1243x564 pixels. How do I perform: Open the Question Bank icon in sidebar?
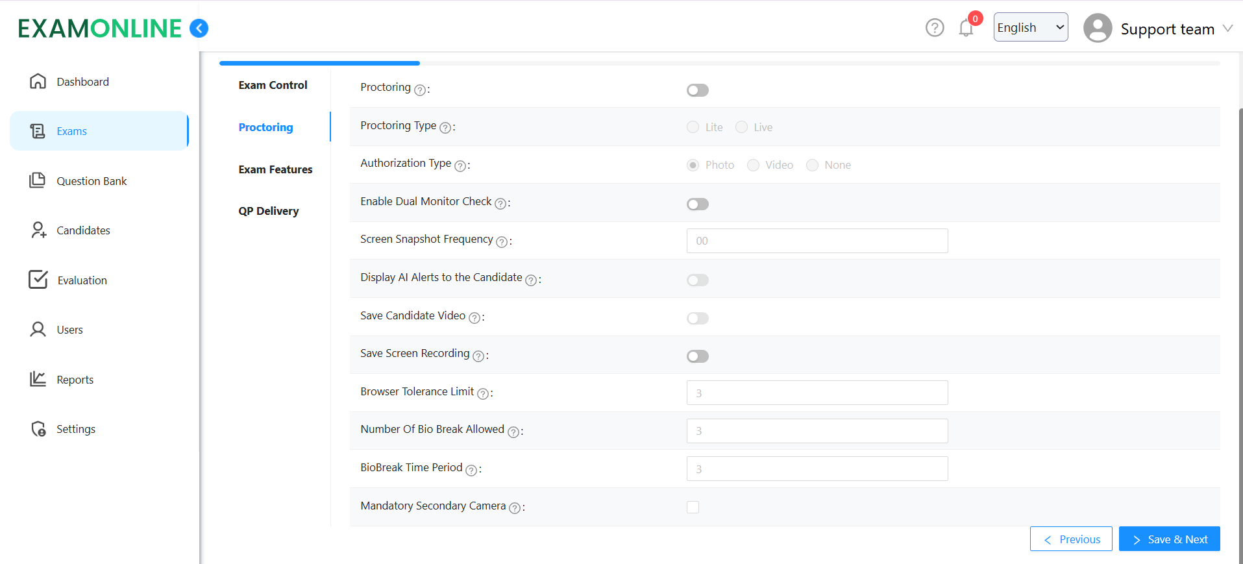[x=38, y=180]
